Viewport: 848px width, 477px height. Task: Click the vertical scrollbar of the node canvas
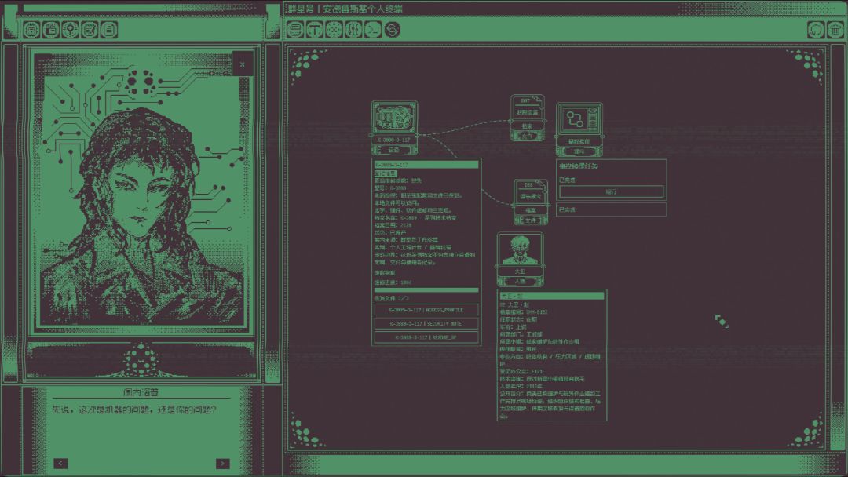(x=837, y=249)
